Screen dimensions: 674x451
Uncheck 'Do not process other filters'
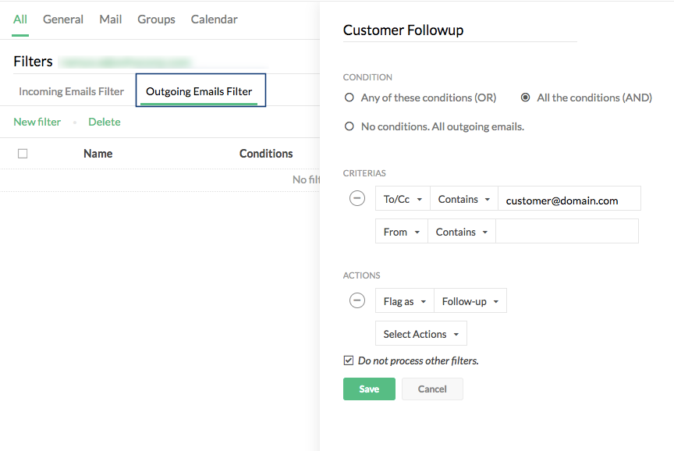349,360
